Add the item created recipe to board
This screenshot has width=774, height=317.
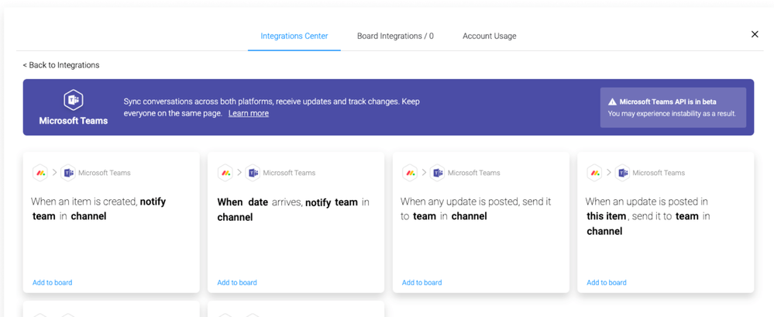[53, 282]
